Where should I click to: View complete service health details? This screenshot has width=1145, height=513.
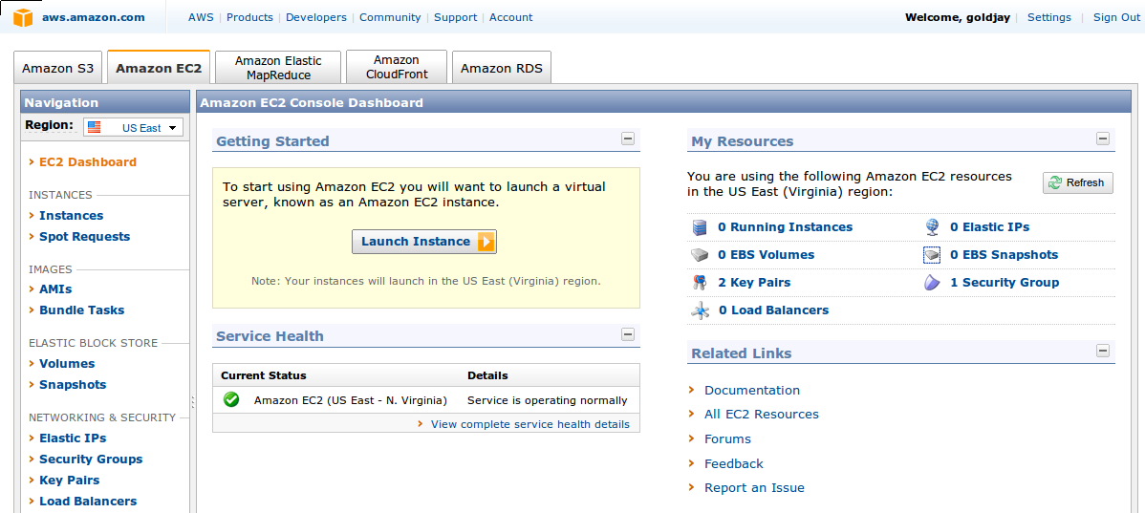(x=530, y=424)
